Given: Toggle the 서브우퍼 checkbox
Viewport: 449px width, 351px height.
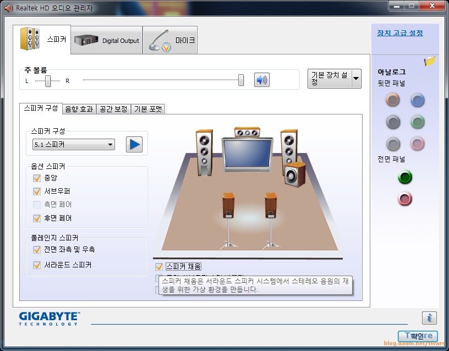Looking at the screenshot, I should coord(37,191).
